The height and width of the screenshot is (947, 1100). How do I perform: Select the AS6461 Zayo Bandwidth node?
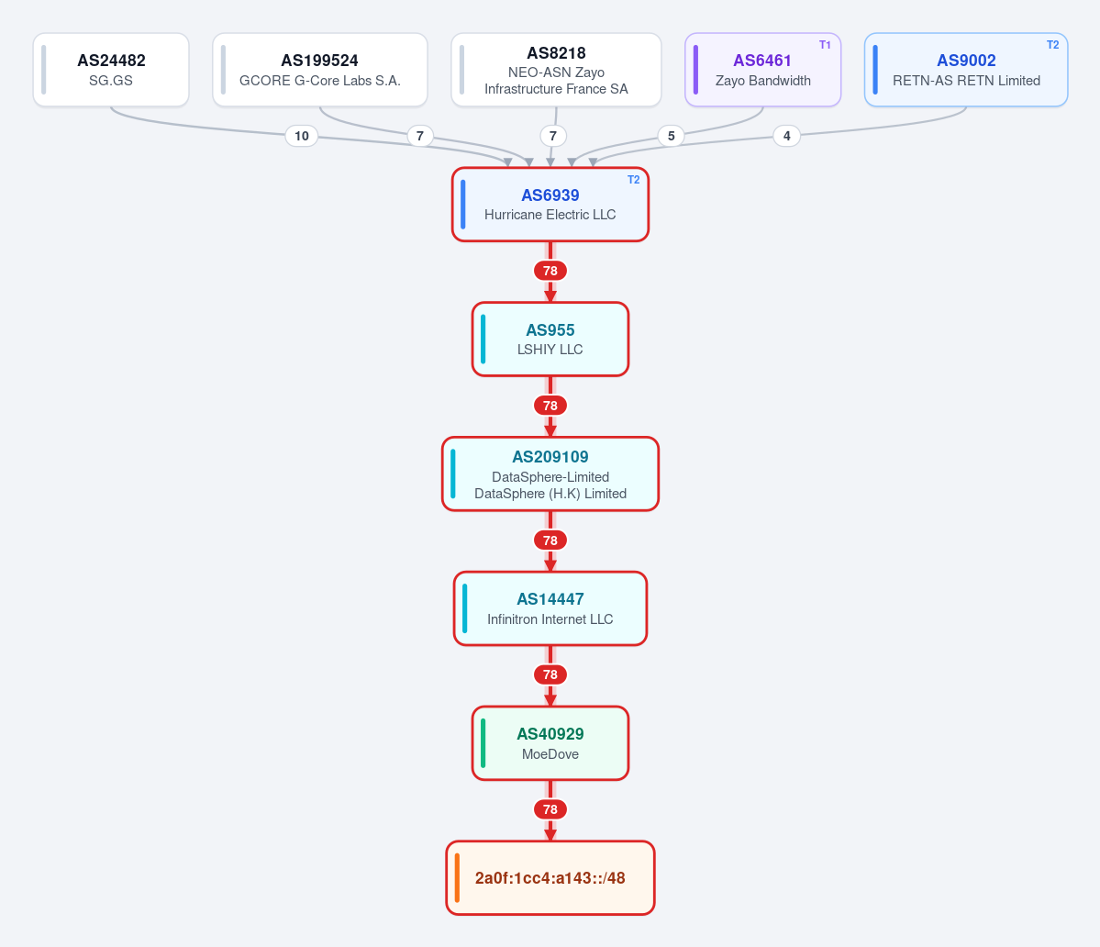pos(762,70)
